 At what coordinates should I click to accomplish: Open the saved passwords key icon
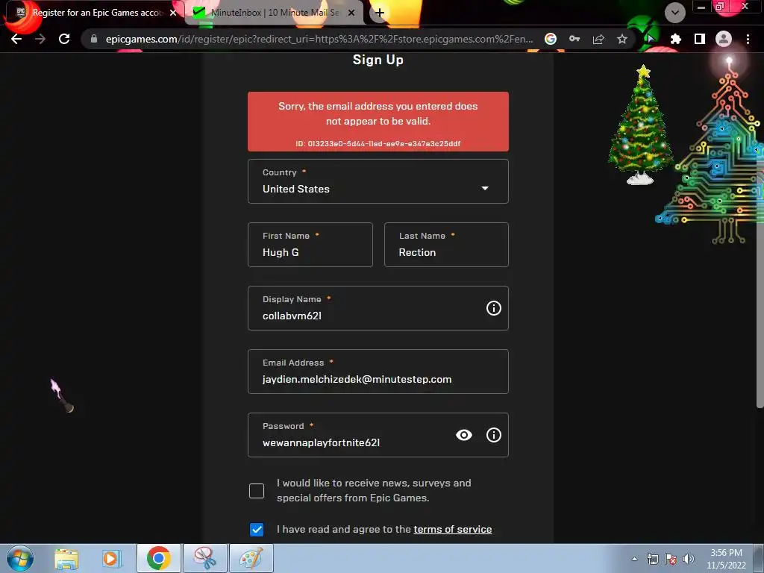click(574, 39)
